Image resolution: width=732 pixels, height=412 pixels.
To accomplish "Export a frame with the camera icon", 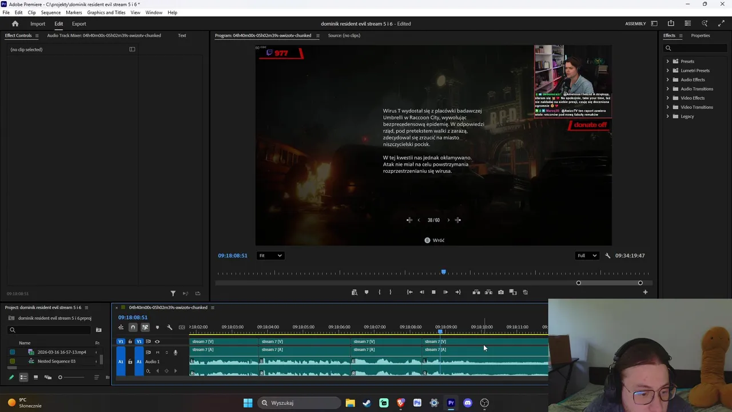I will point(501,292).
